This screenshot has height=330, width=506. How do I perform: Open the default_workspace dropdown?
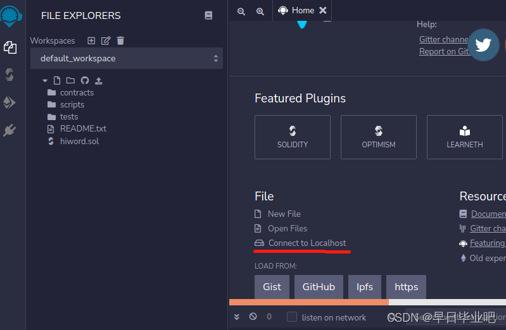click(x=127, y=58)
